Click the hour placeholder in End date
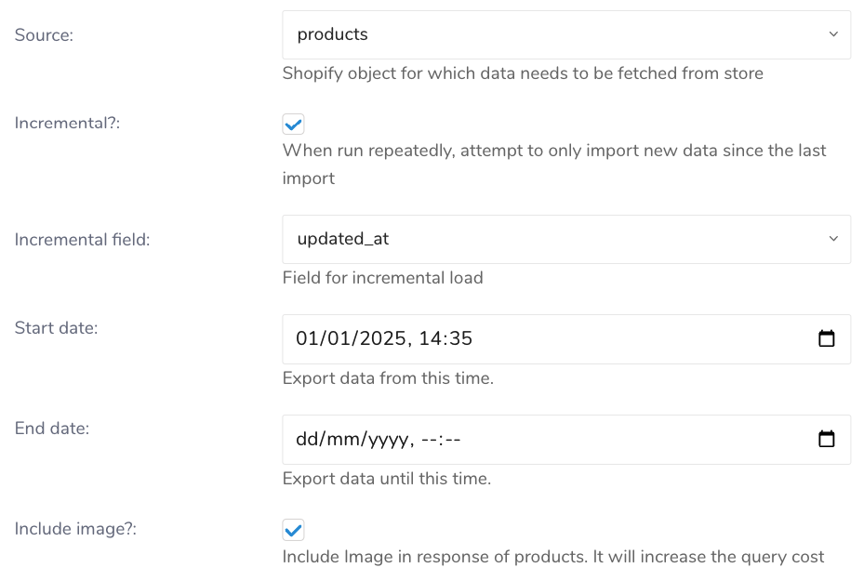 pyautogui.click(x=430, y=440)
